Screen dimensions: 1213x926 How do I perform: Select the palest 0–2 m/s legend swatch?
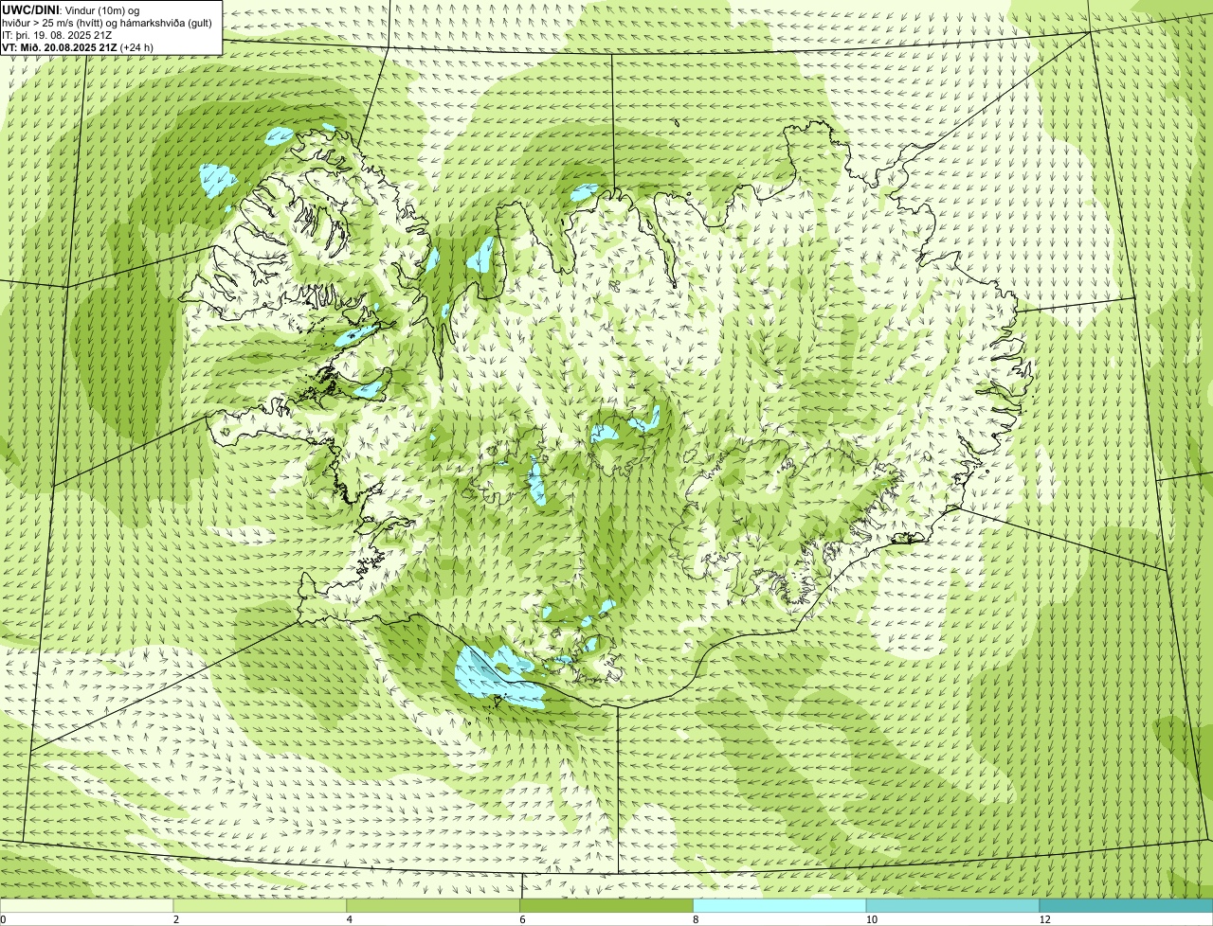87,906
